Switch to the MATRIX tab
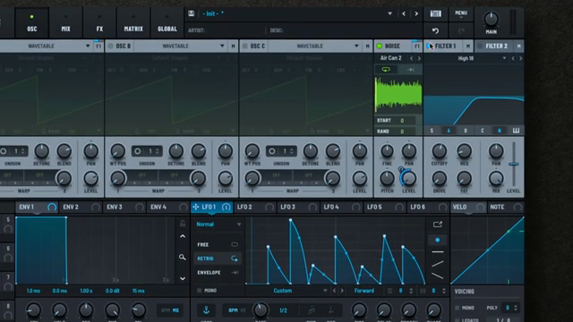The height and width of the screenshot is (322, 573). [133, 22]
